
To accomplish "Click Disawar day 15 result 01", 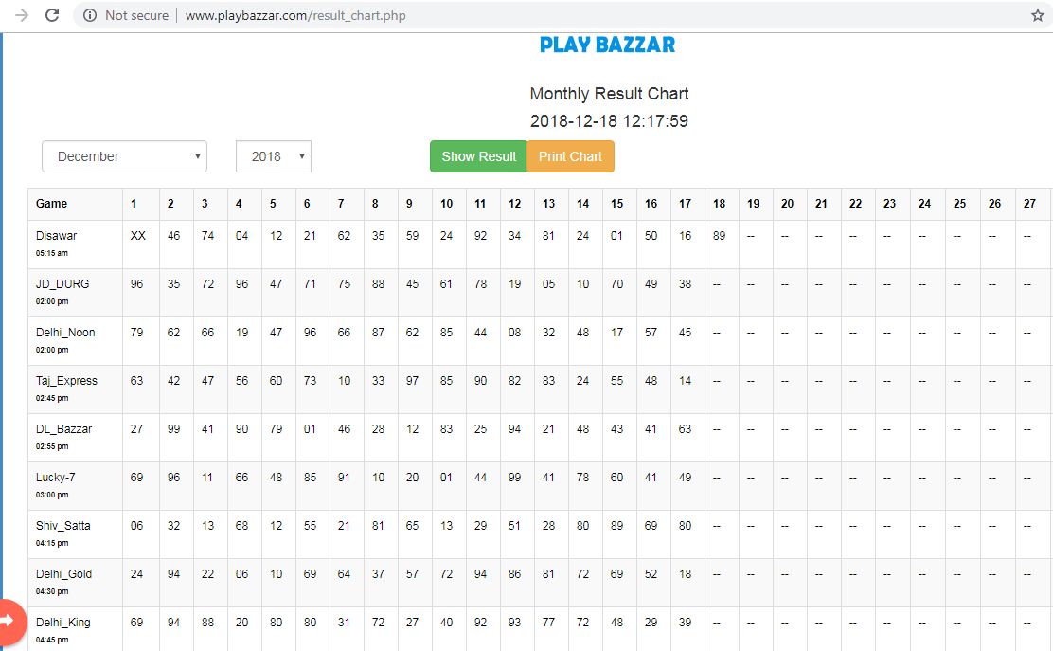I will pos(616,235).
